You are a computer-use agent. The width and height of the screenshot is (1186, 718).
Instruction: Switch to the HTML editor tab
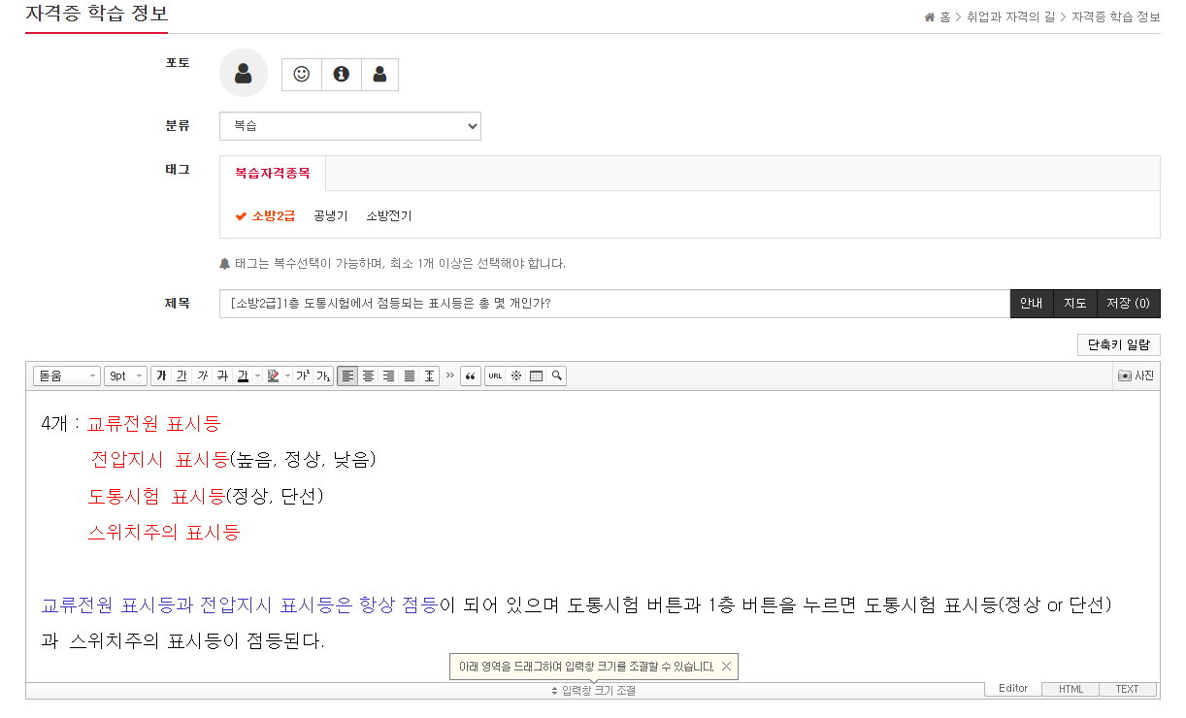pos(1071,689)
